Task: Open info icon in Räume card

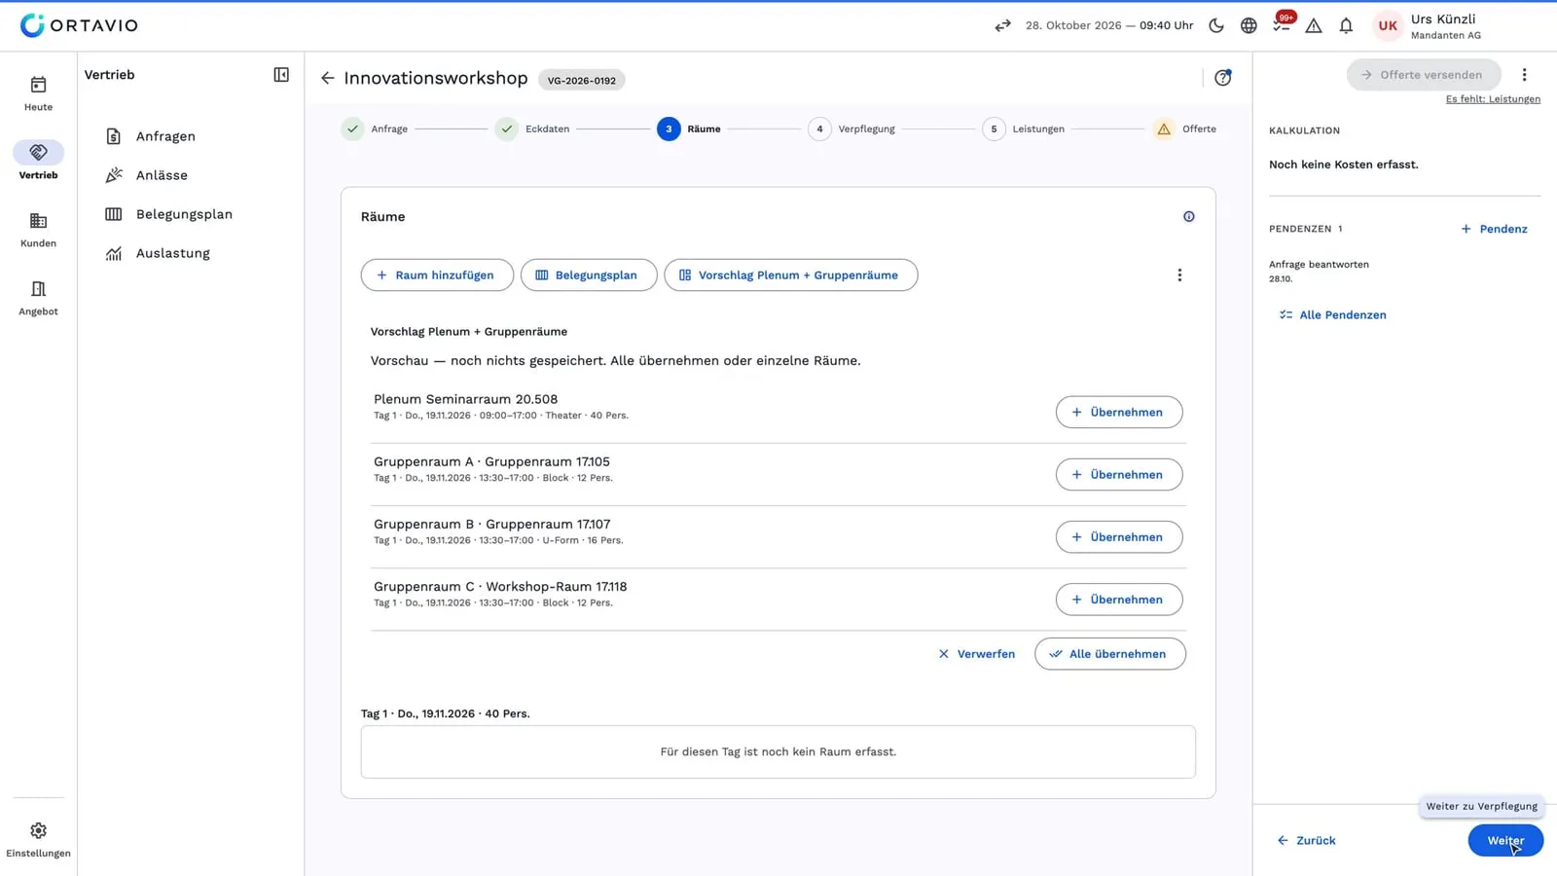Action: point(1188,217)
